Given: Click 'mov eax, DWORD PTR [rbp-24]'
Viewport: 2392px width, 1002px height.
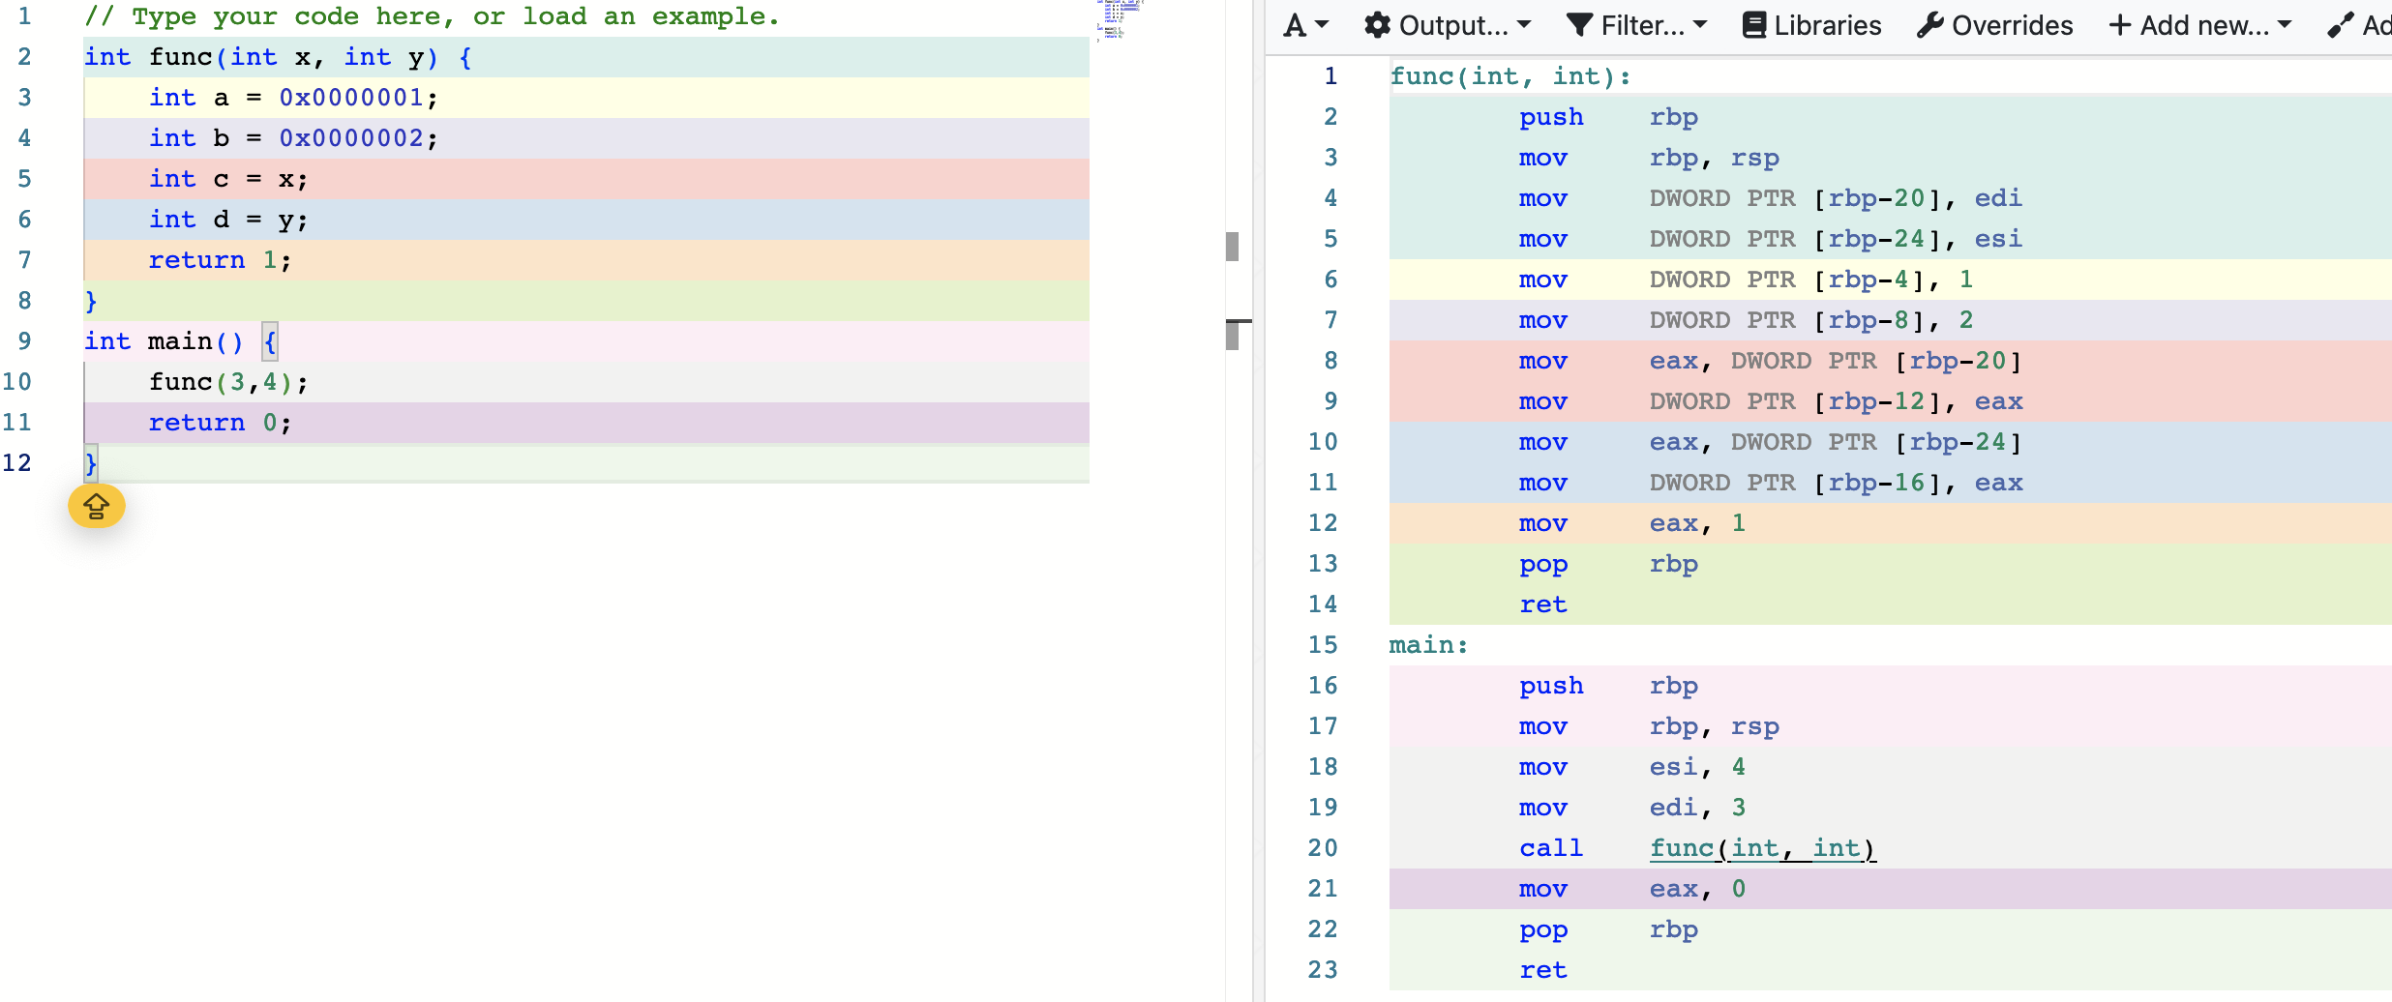Looking at the screenshot, I should point(1771,442).
